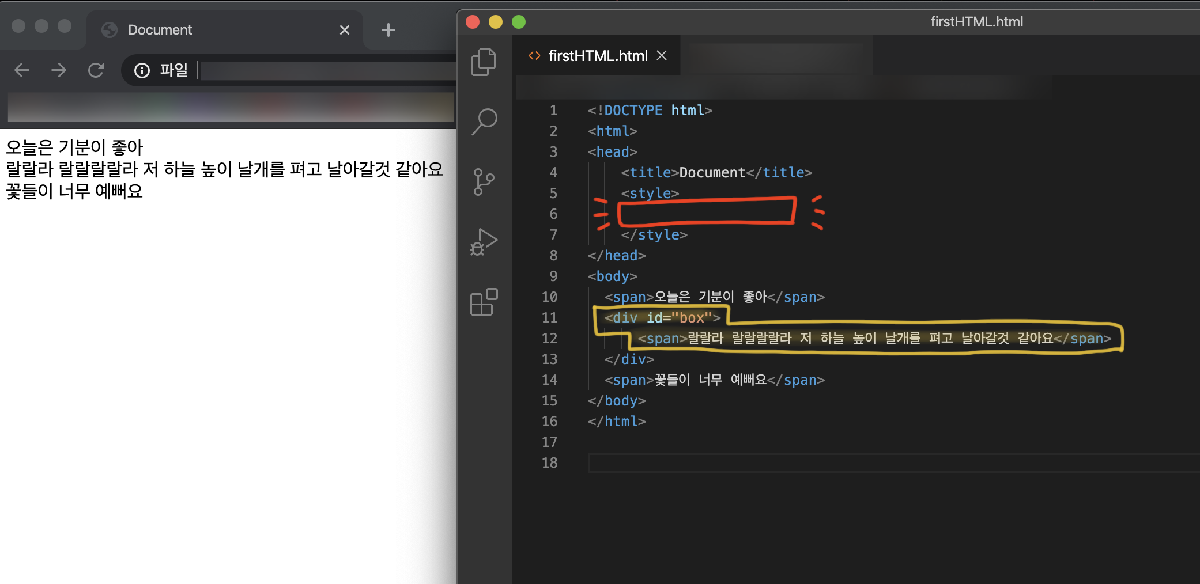Reload the browser page
Image resolution: width=1200 pixels, height=584 pixels.
(x=96, y=70)
